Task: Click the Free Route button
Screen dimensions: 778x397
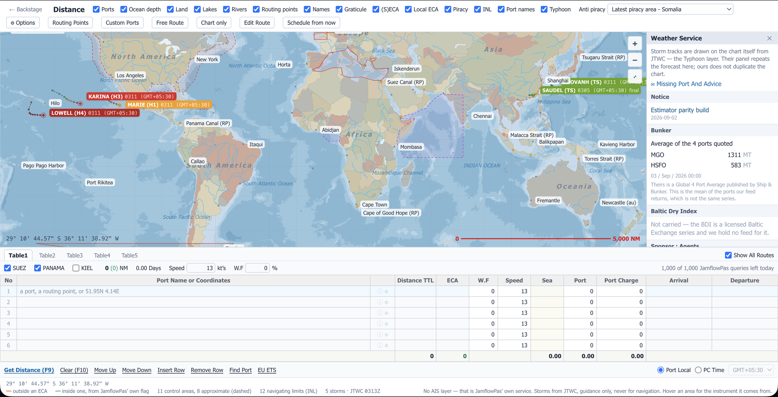Action: tap(170, 23)
